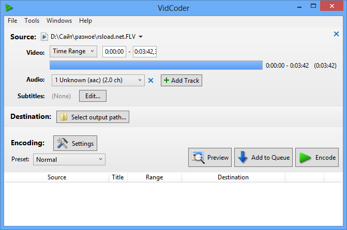
Task: Add a new audio track
Action: click(x=182, y=81)
